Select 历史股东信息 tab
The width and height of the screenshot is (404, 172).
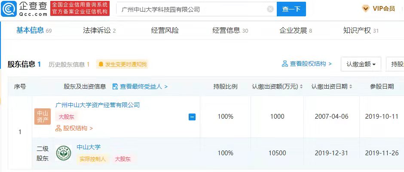[x=69, y=64]
